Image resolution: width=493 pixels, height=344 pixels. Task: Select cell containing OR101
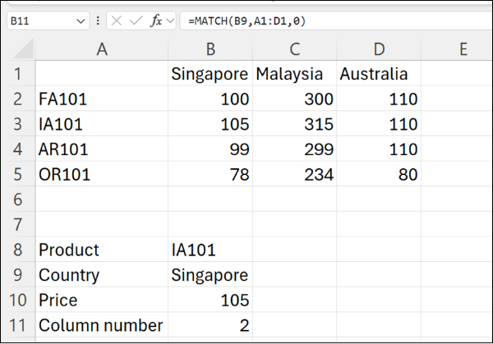click(x=101, y=175)
